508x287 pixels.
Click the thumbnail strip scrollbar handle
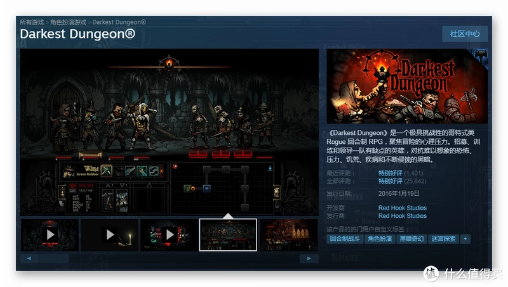point(54,258)
